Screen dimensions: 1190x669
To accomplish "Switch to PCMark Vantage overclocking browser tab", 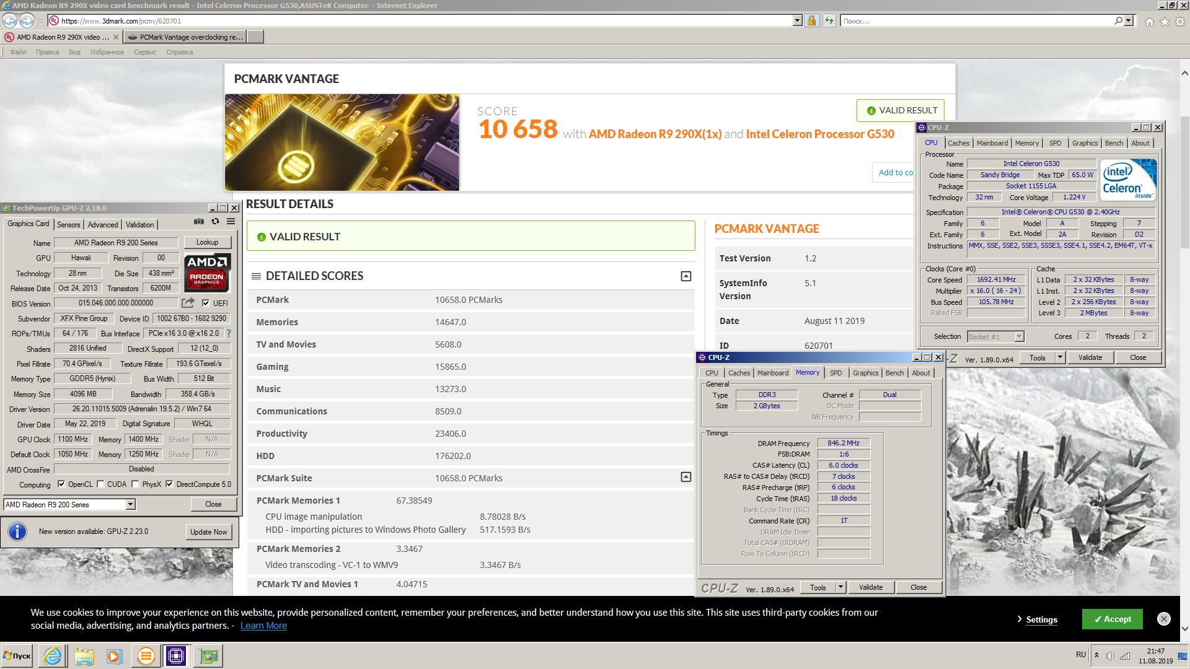I will pyautogui.click(x=185, y=37).
